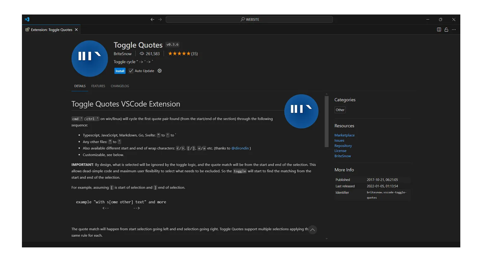This screenshot has height=259, width=499.
Task: Click the scroll-to-top chevron button
Action: pyautogui.click(x=312, y=230)
